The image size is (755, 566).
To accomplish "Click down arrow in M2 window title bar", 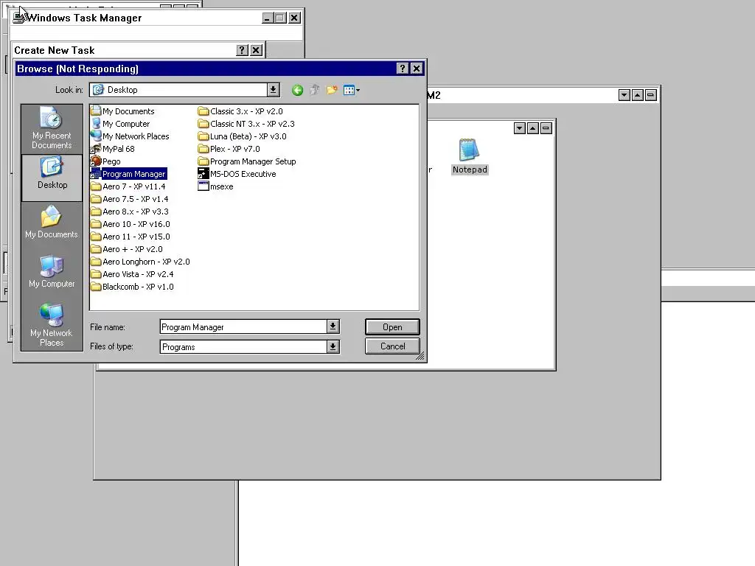I will click(624, 95).
